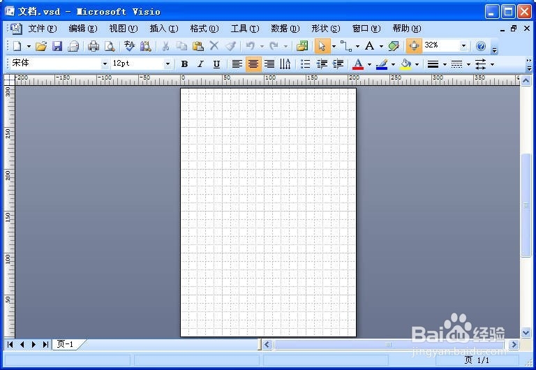The image size is (536, 370).
Task: Click the horizontal scrollbar left arrow
Action: pos(267,344)
